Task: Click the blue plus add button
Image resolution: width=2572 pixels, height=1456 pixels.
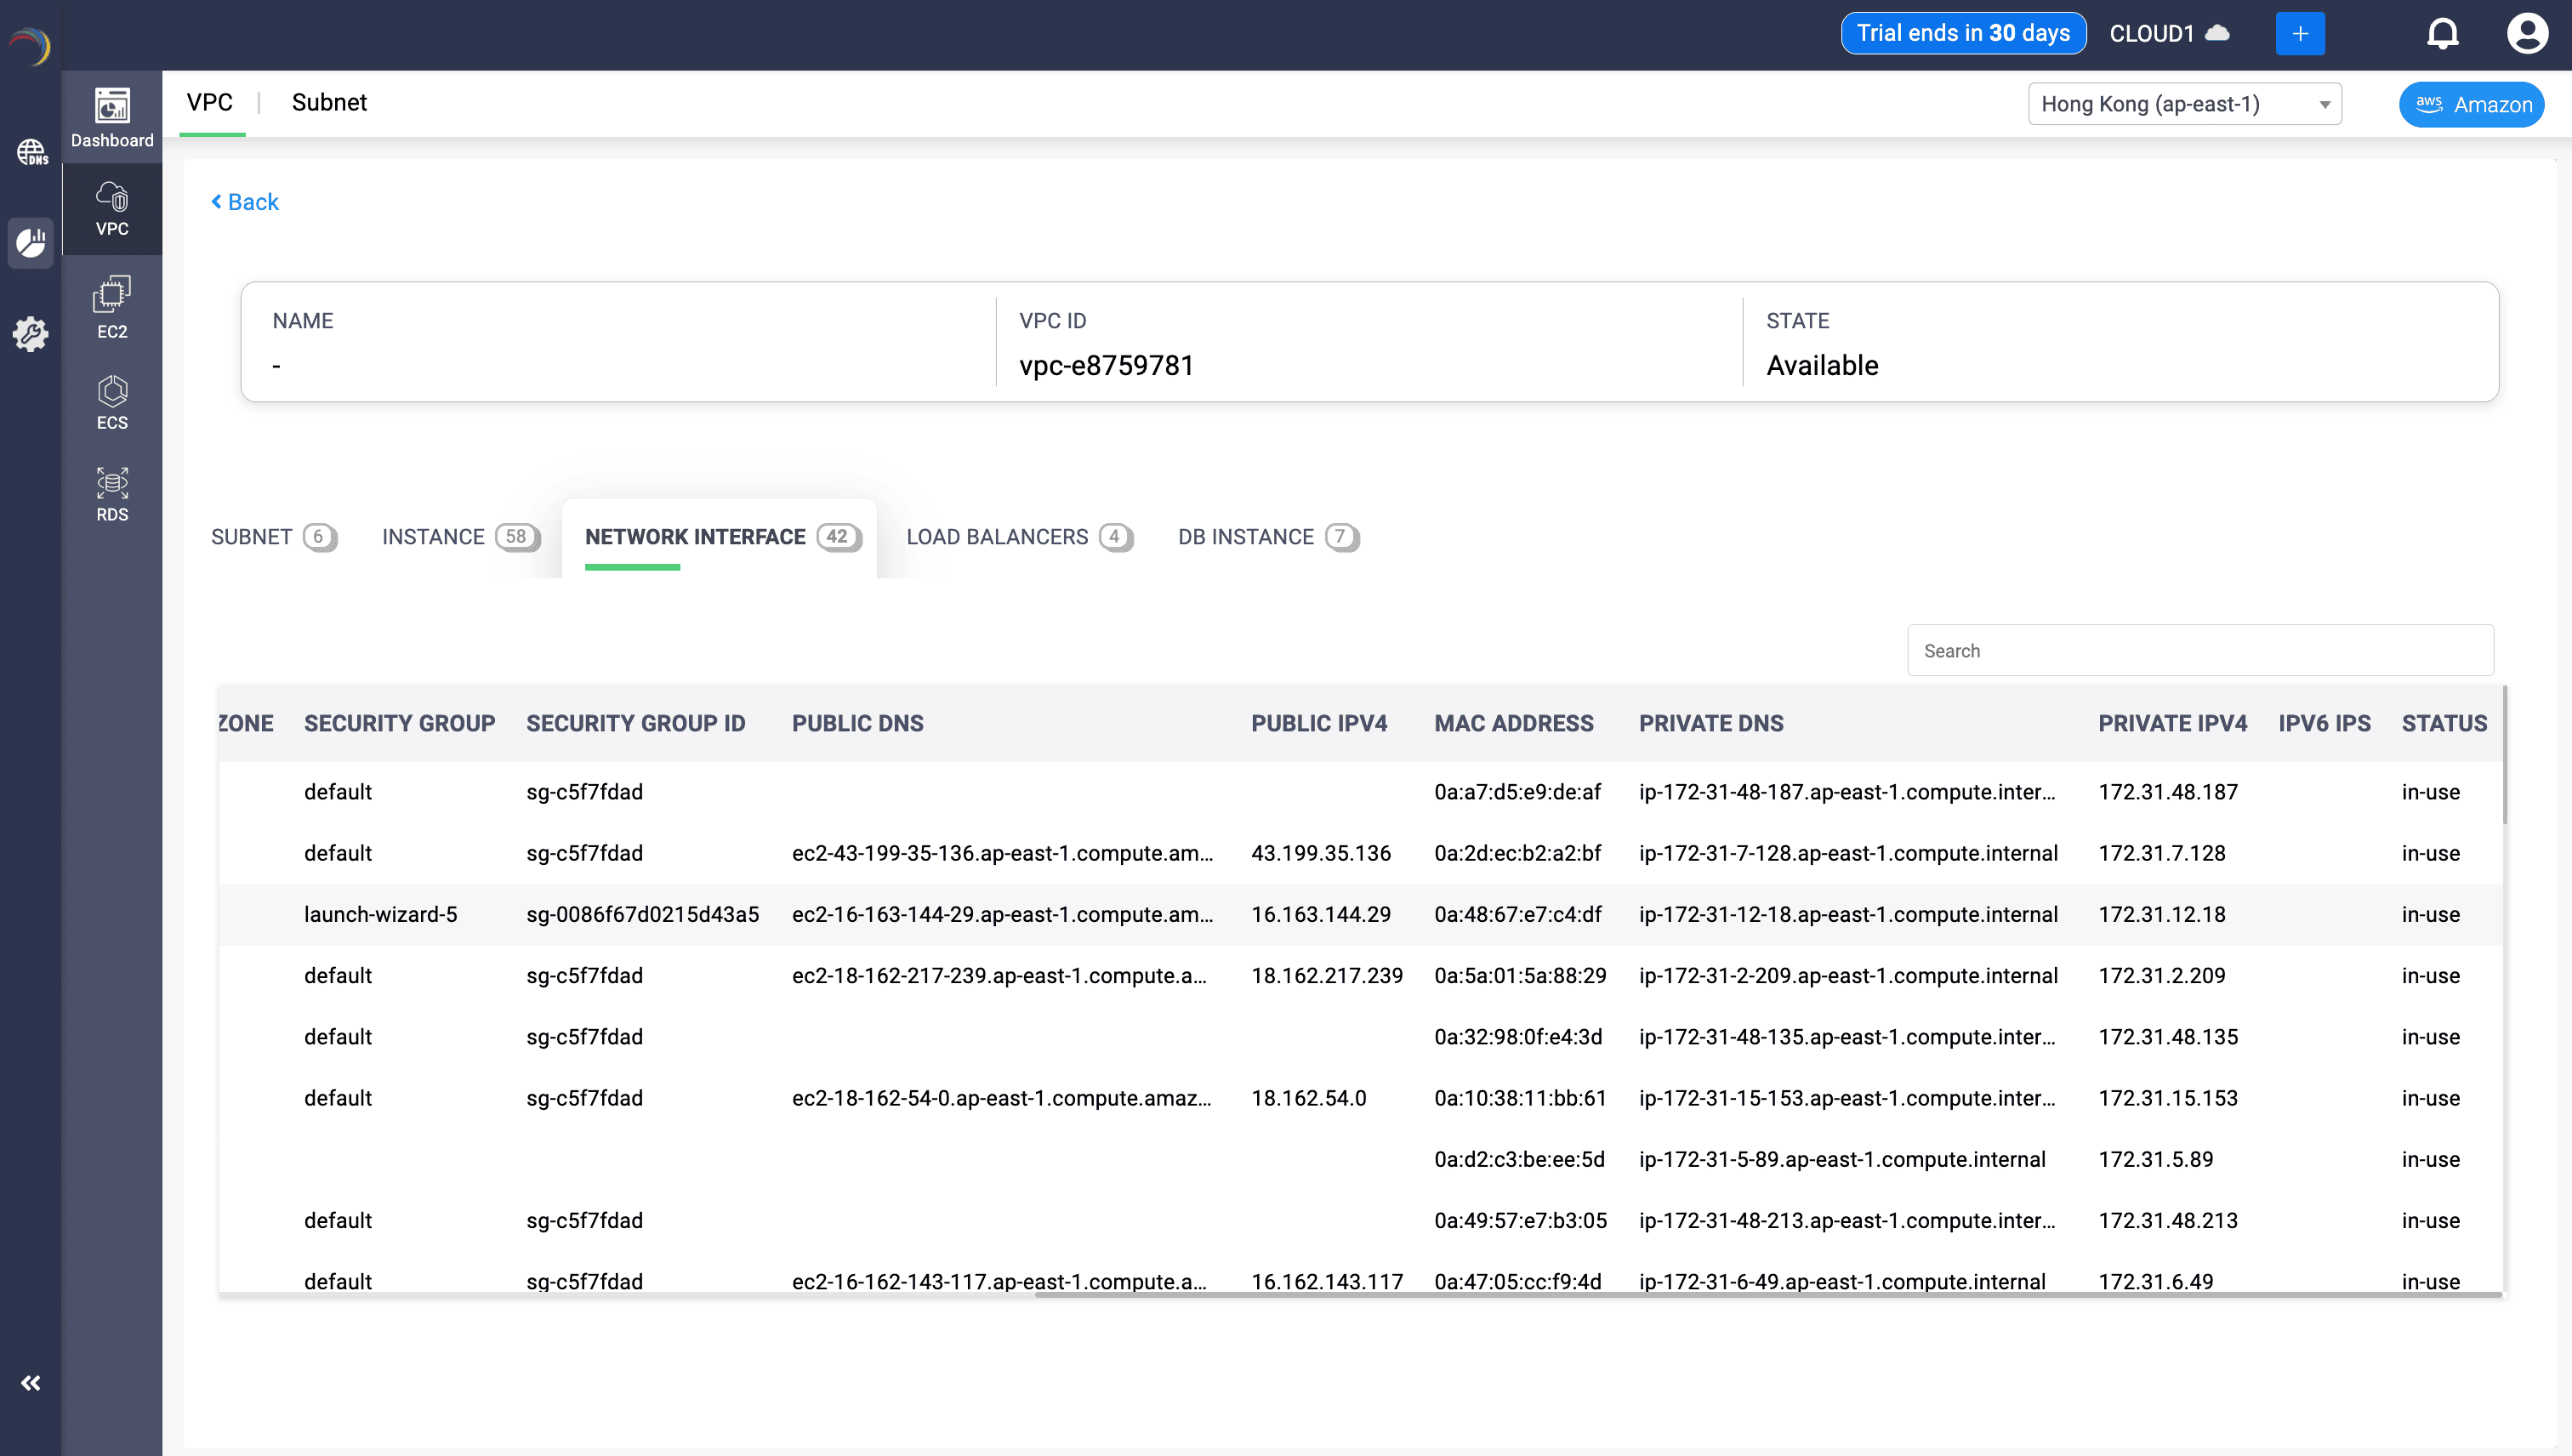Action: point(2299,34)
